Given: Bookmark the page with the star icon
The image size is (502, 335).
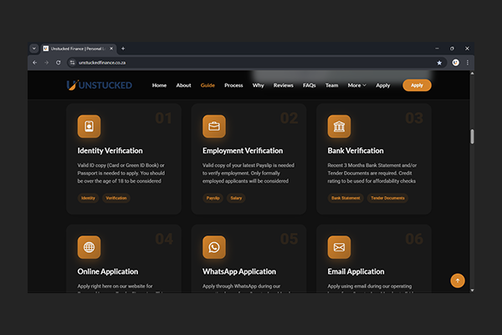Looking at the screenshot, I should click(x=439, y=63).
